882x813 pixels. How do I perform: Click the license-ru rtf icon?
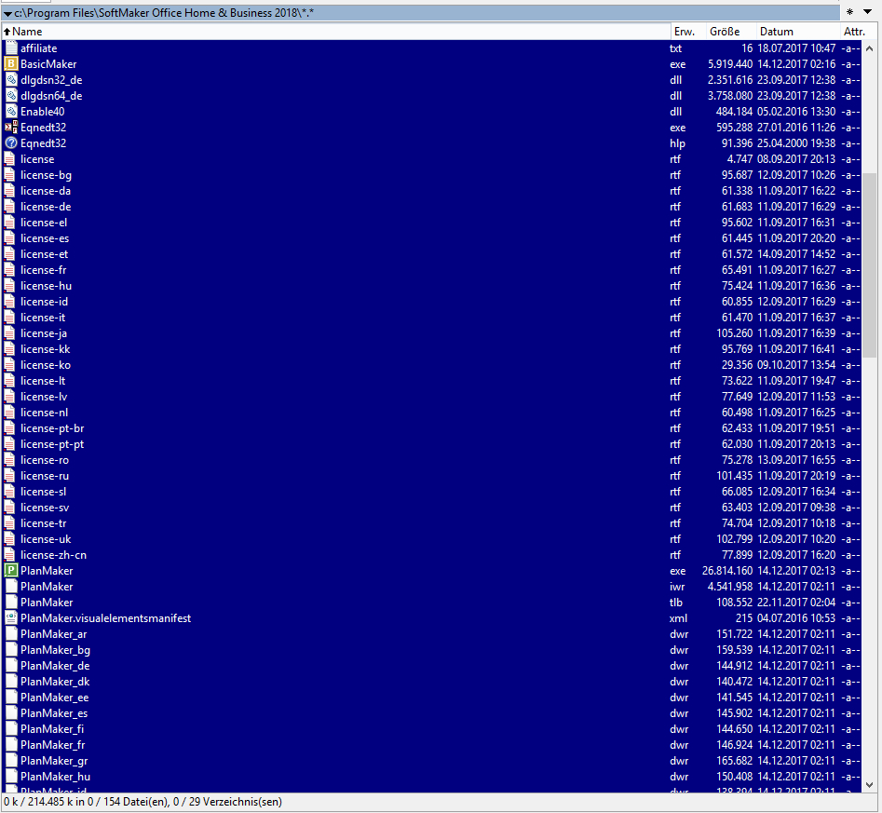[10, 476]
